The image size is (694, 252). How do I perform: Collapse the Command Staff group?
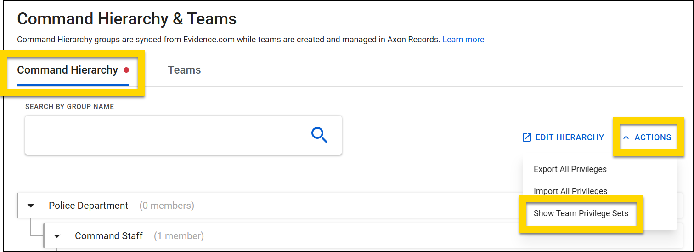click(x=57, y=236)
